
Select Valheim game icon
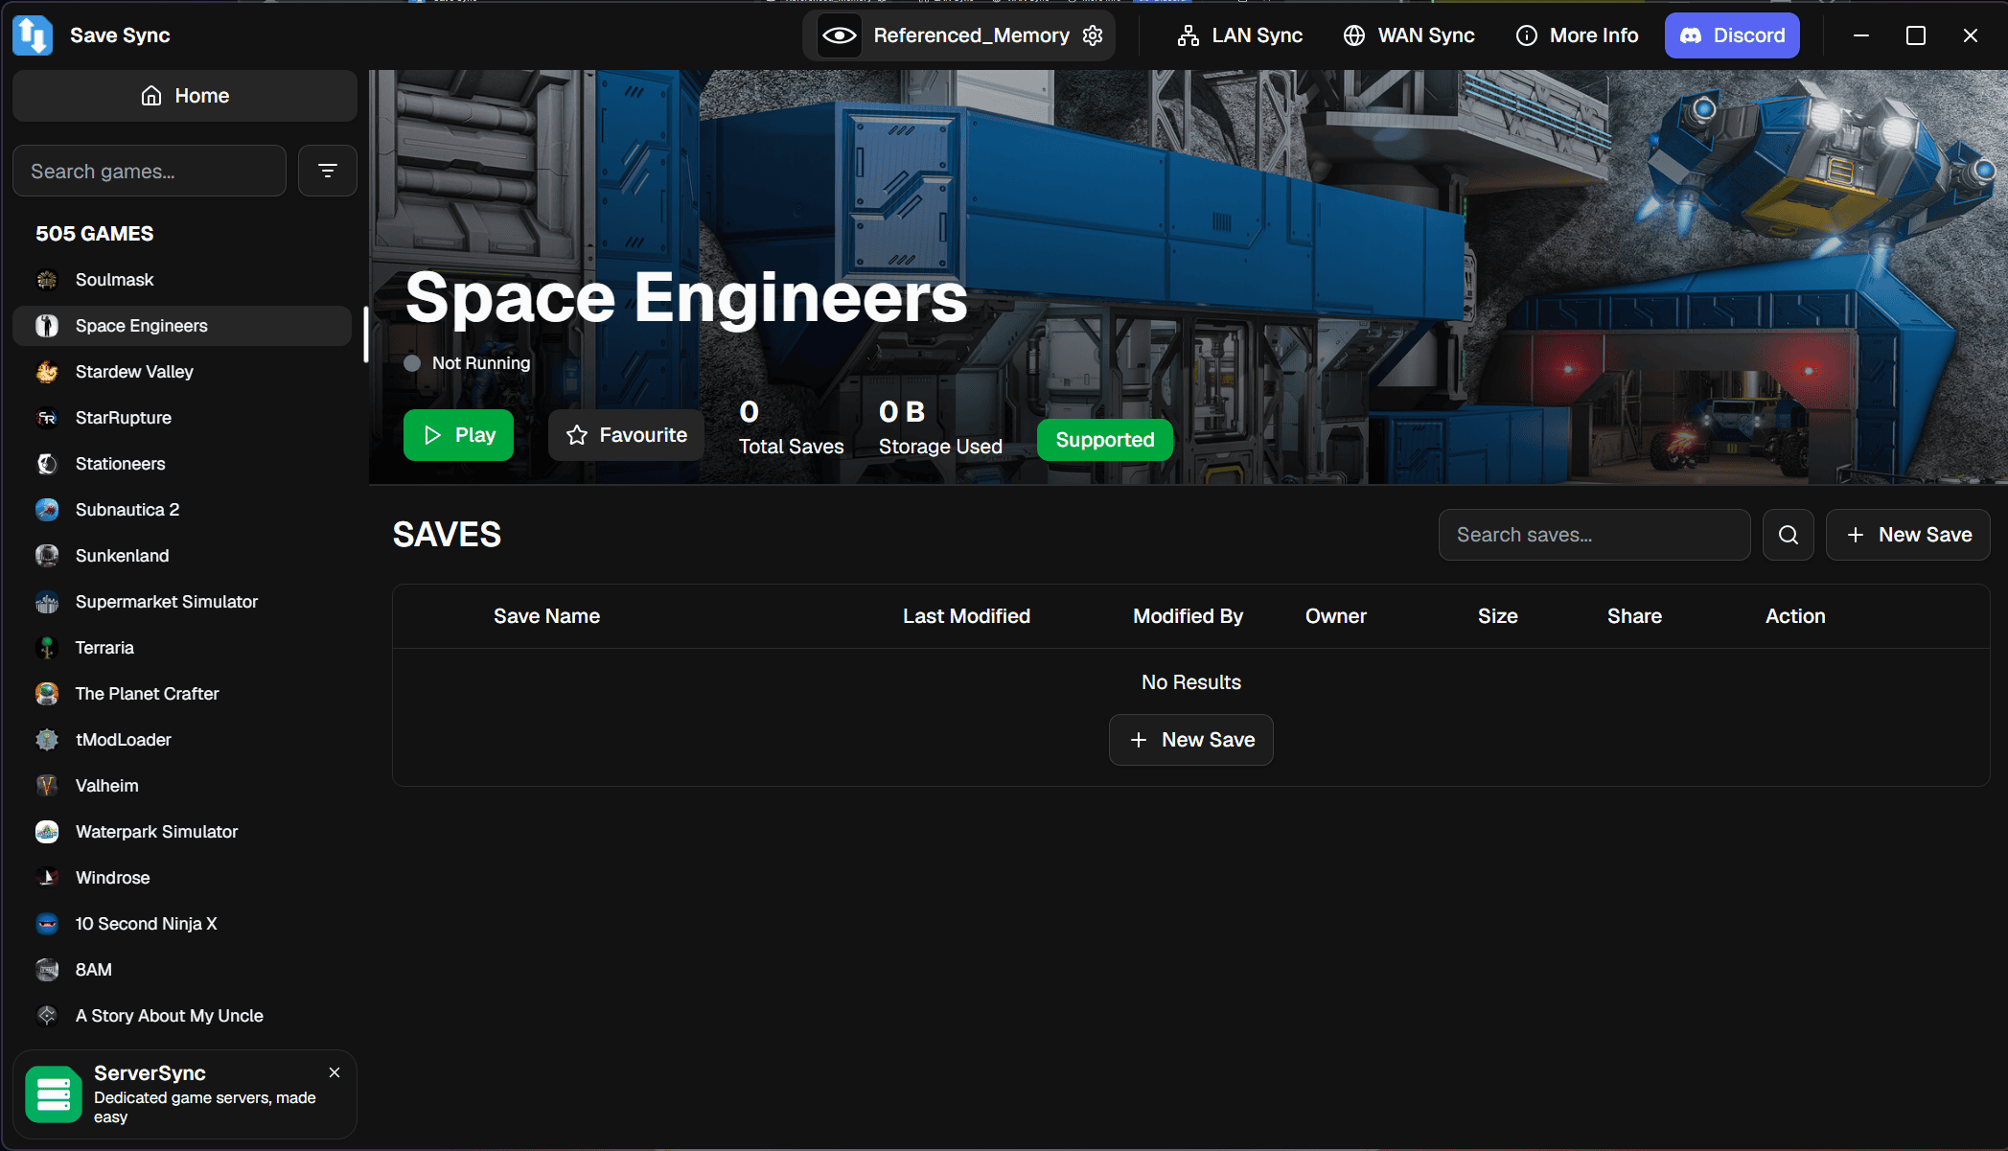point(47,786)
